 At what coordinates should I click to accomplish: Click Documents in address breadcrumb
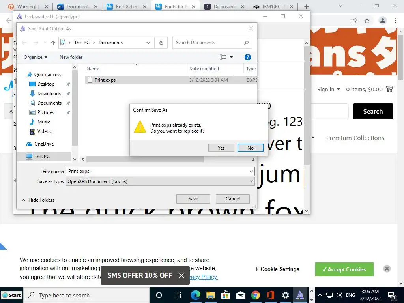coord(110,43)
